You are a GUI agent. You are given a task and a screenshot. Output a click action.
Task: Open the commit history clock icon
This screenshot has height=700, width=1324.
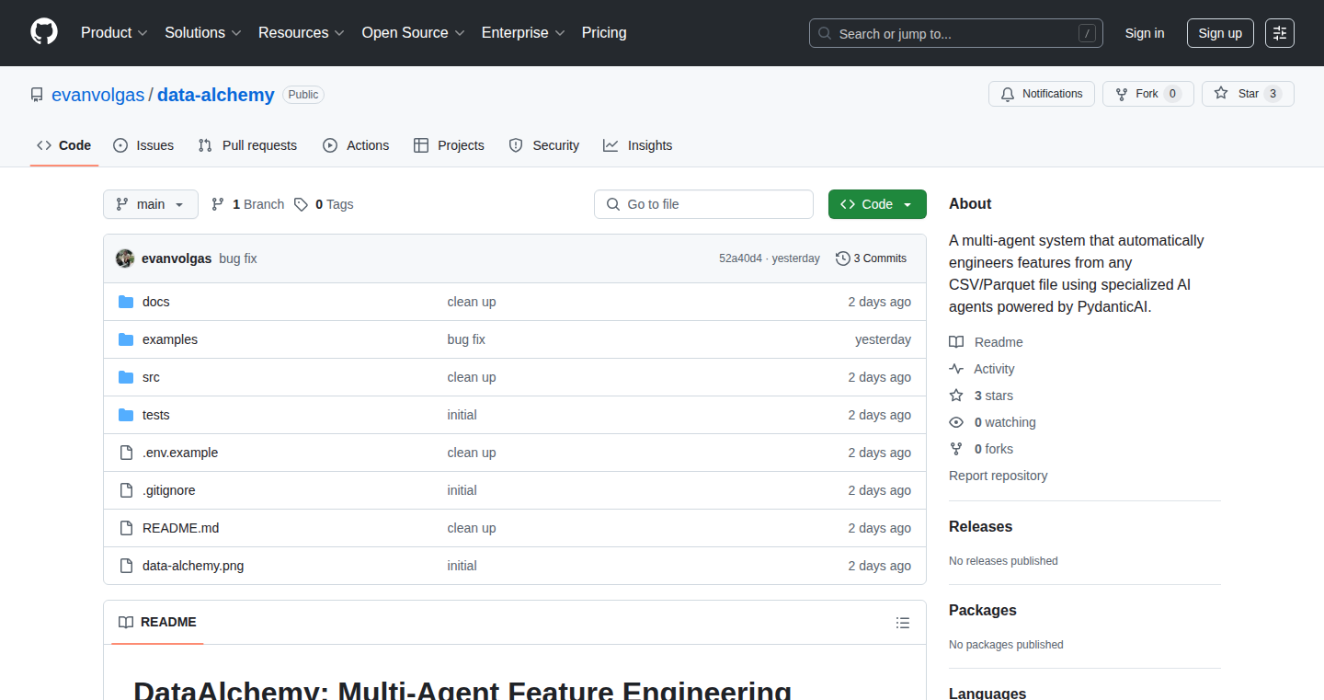[x=842, y=258]
